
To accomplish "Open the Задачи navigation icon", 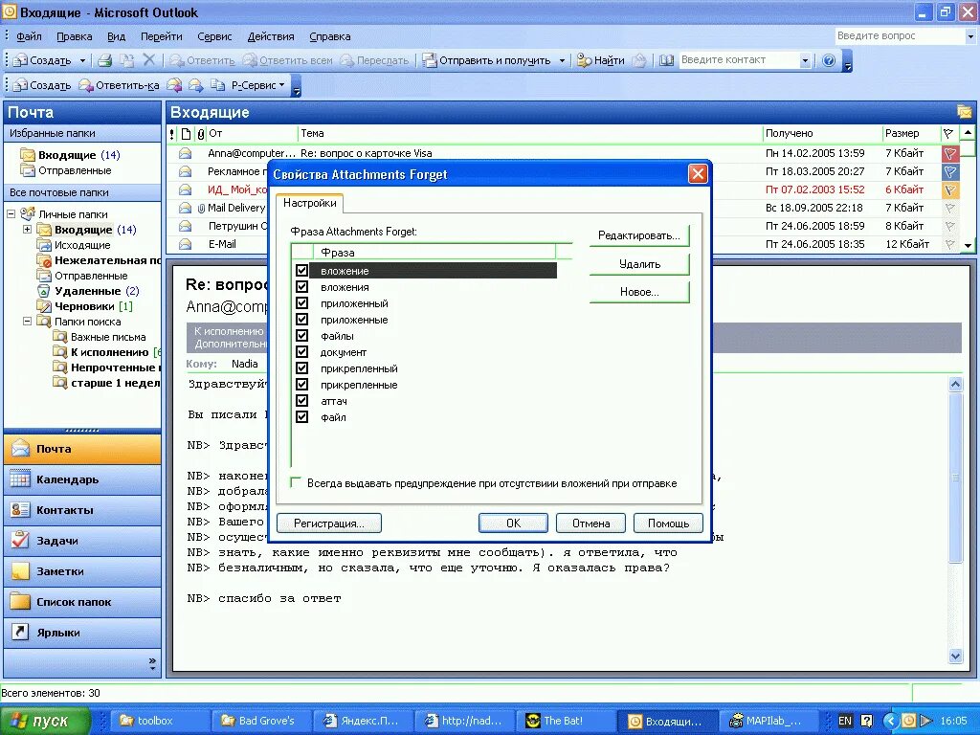I will pyautogui.click(x=20, y=540).
